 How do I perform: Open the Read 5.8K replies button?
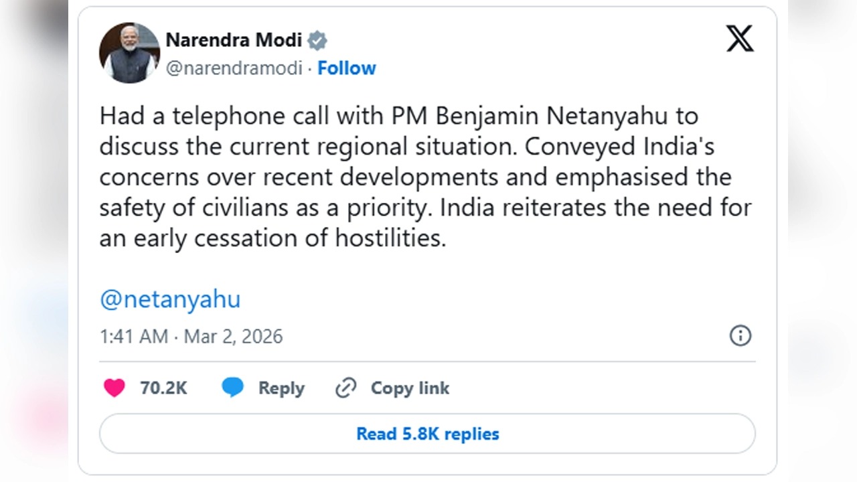click(427, 434)
